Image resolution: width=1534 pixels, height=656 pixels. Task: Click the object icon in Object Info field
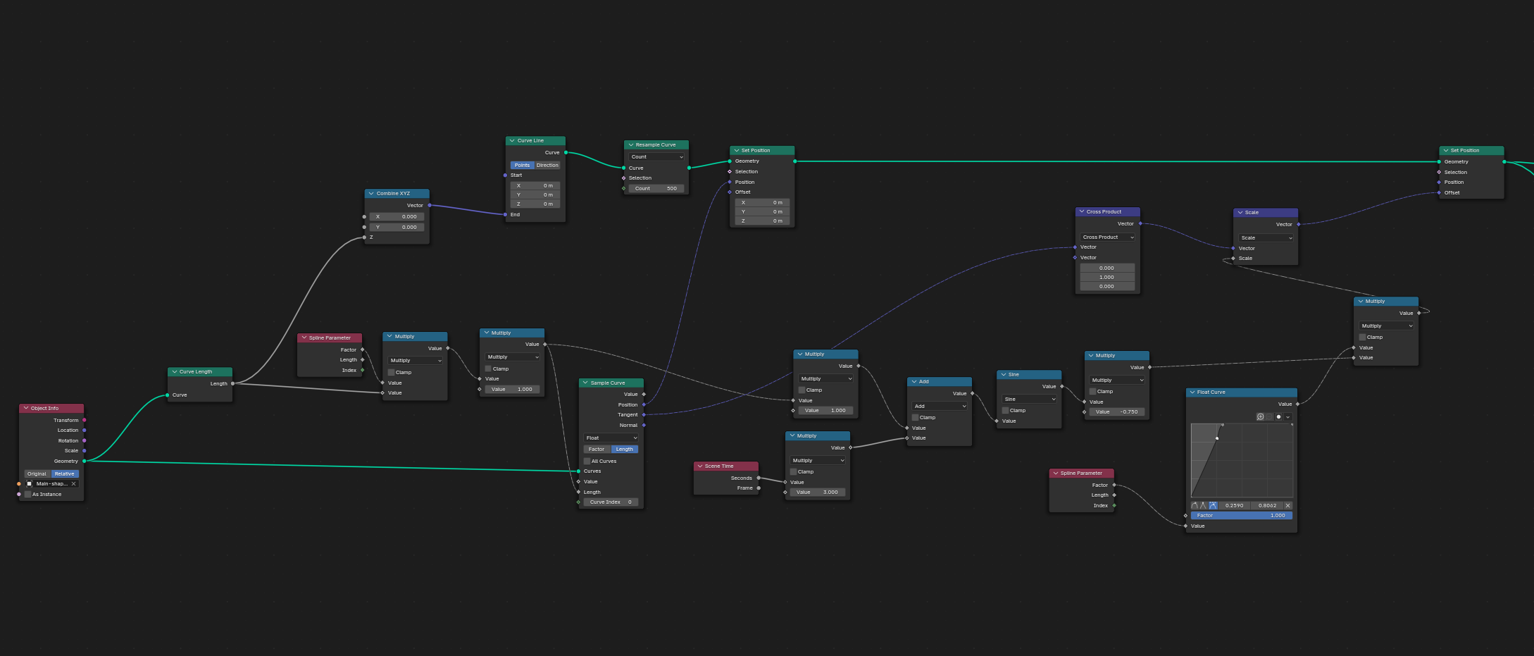coord(30,484)
